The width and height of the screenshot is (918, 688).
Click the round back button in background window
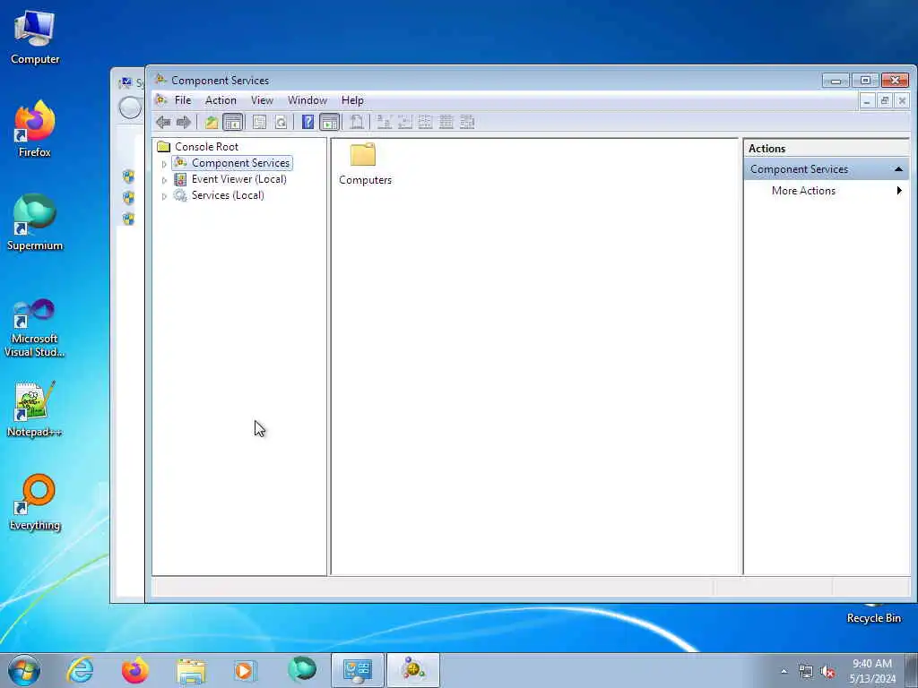pyautogui.click(x=130, y=107)
